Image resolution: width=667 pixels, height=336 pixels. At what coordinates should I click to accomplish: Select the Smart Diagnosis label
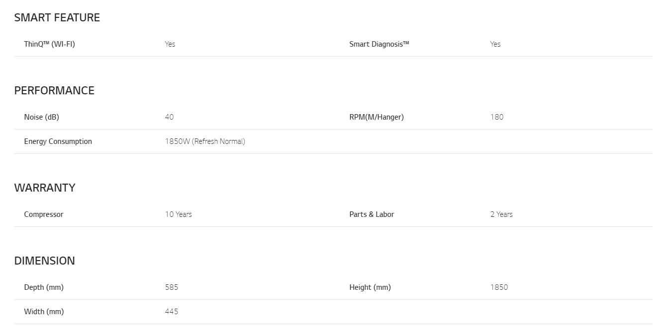point(379,44)
